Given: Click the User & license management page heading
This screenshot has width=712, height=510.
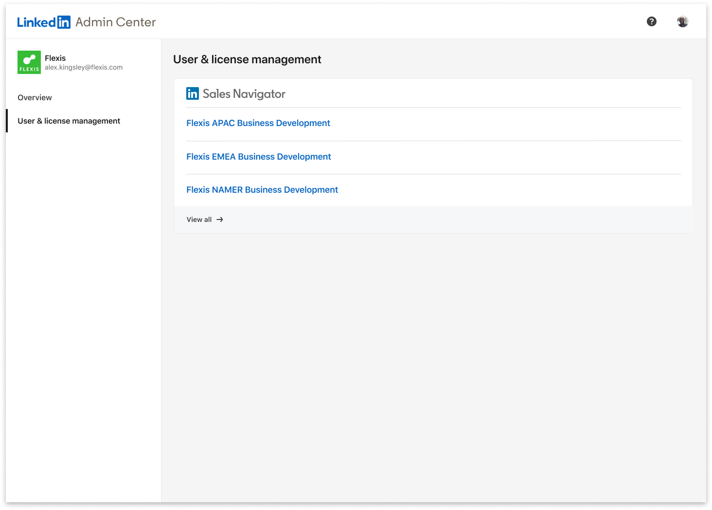Looking at the screenshot, I should [247, 59].
